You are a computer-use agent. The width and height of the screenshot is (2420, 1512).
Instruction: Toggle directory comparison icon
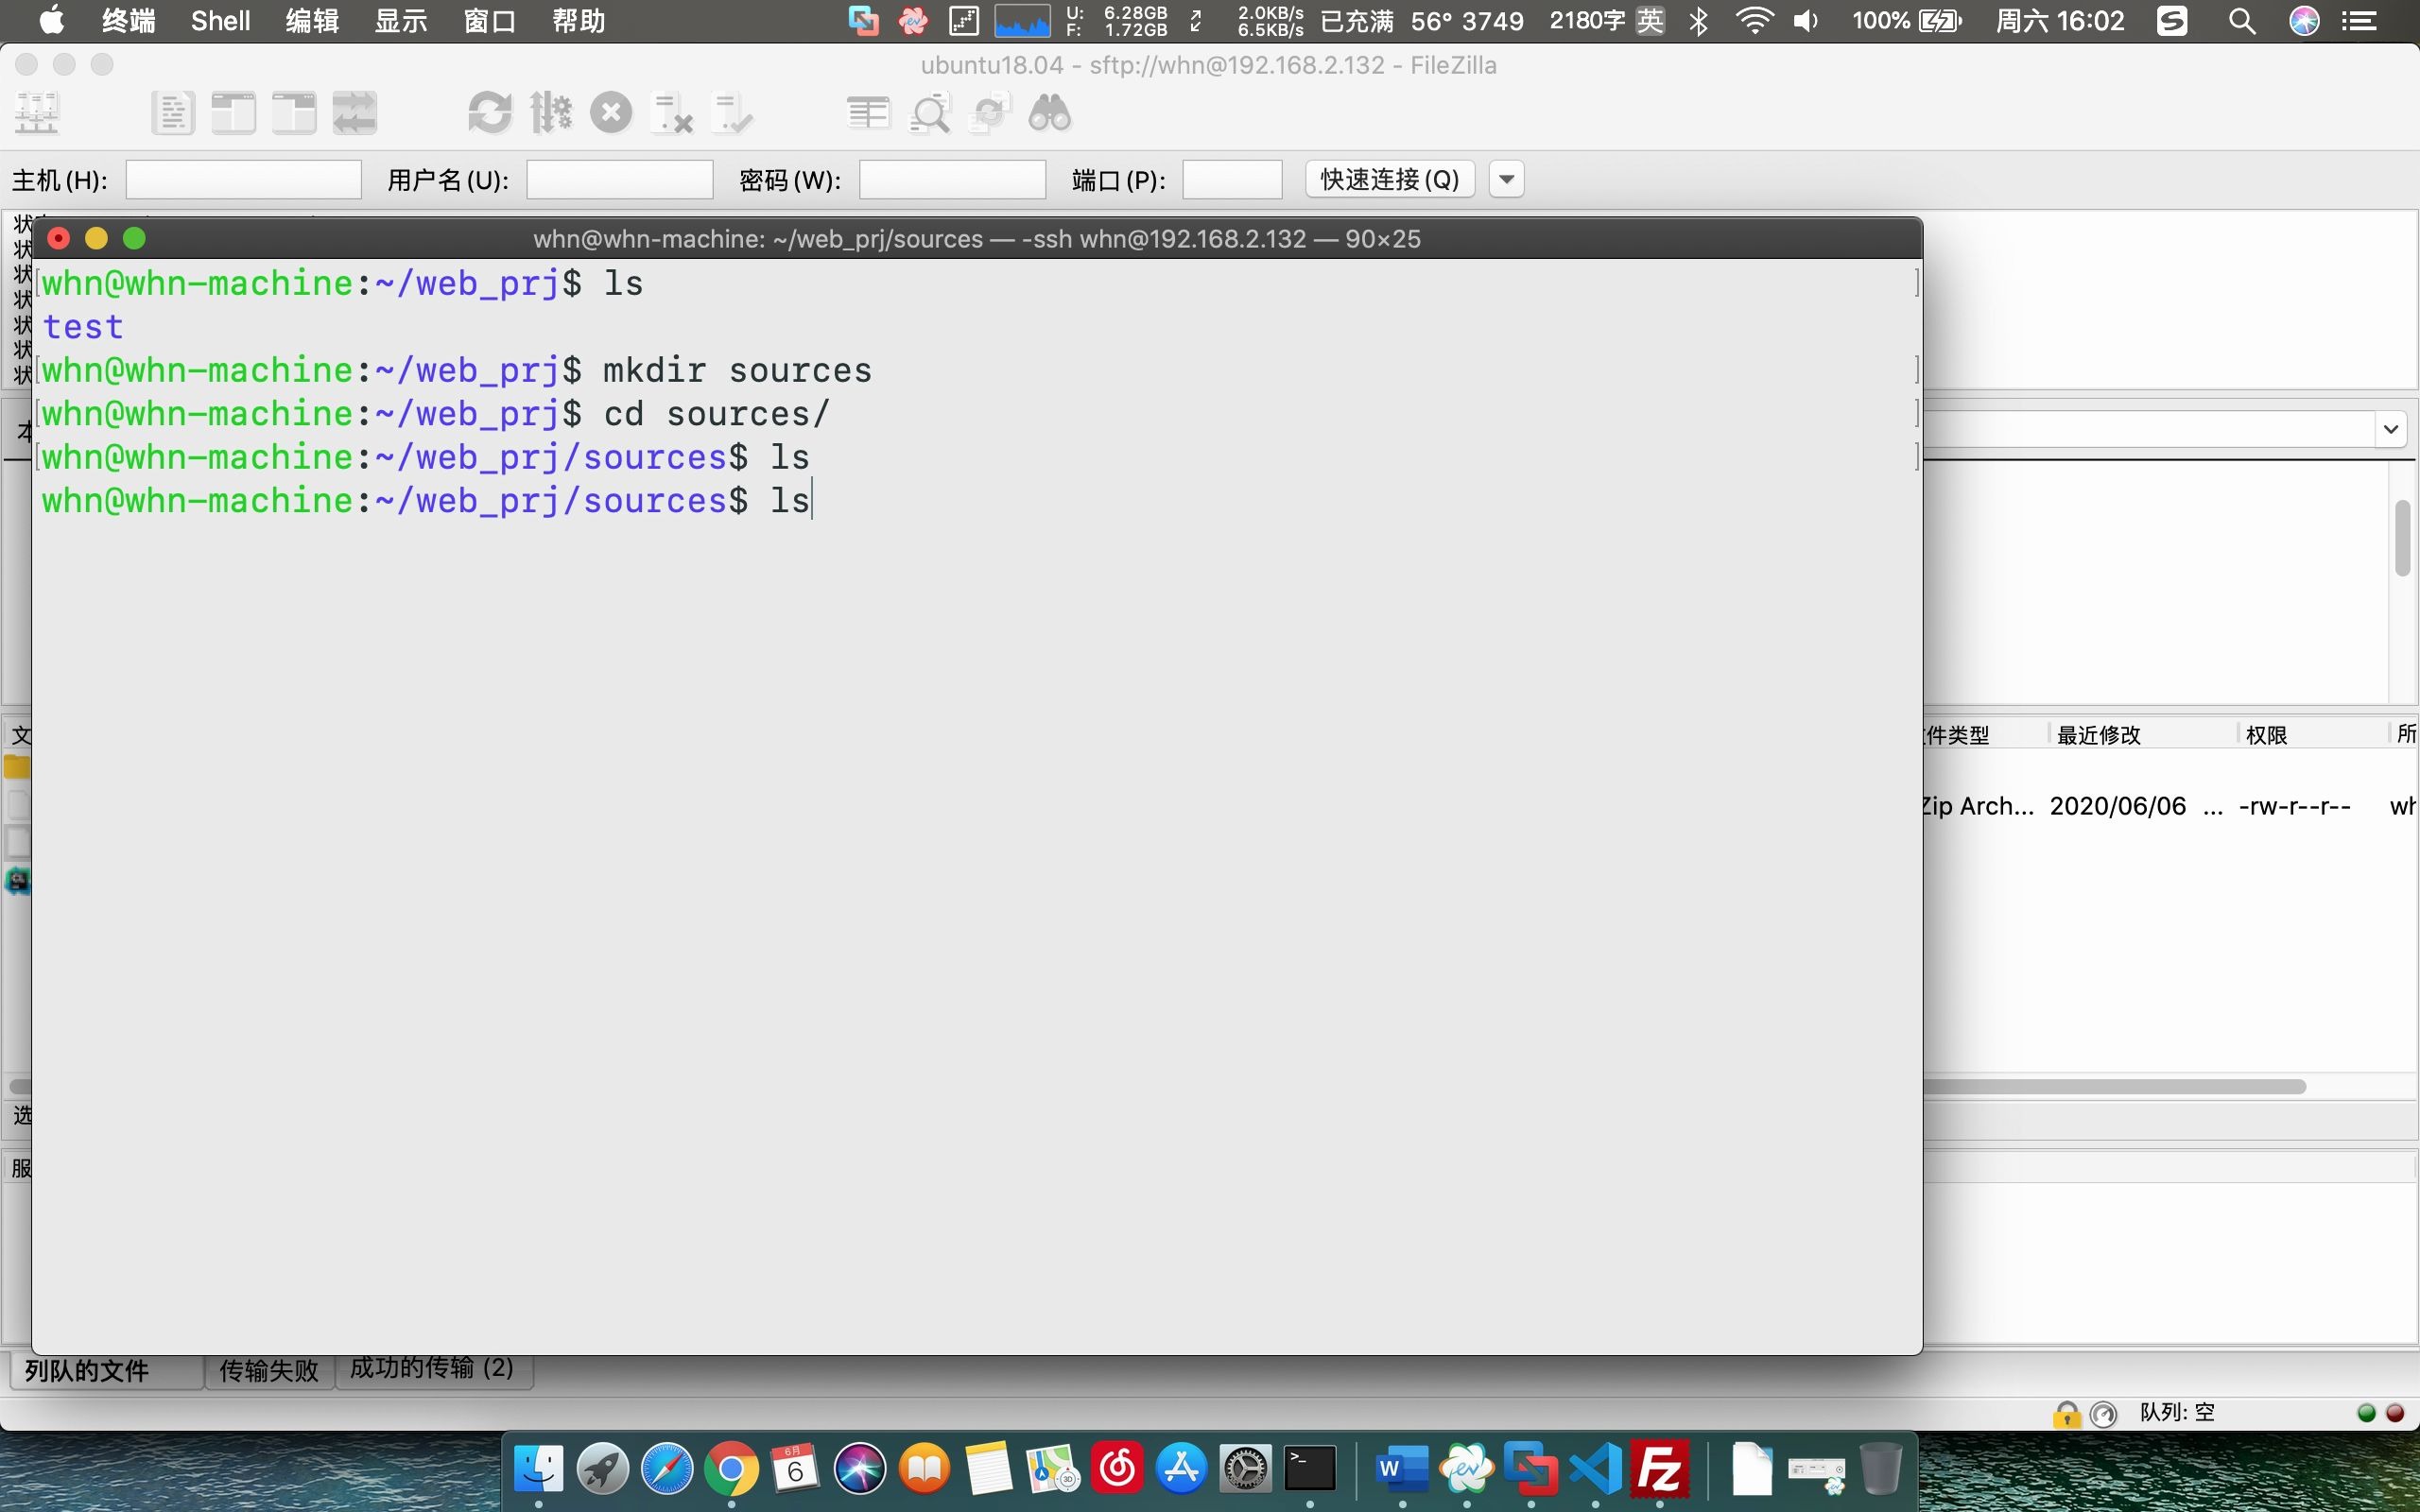tap(929, 113)
